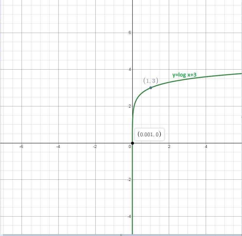242x236 pixels.
Task: Click the grid intersection of x=2 and y=4
Action: coord(169,70)
